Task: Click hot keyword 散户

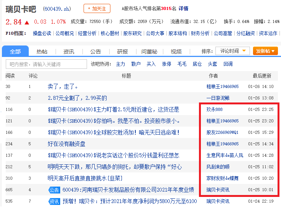Action: (136, 64)
